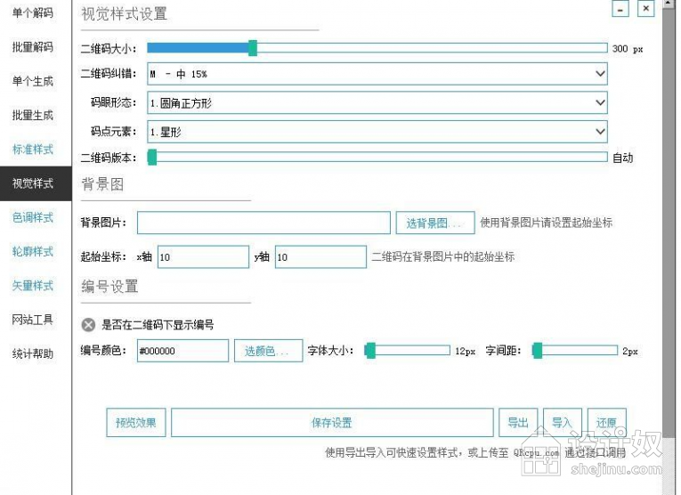Click the x轴 coordinate field

coord(203,257)
